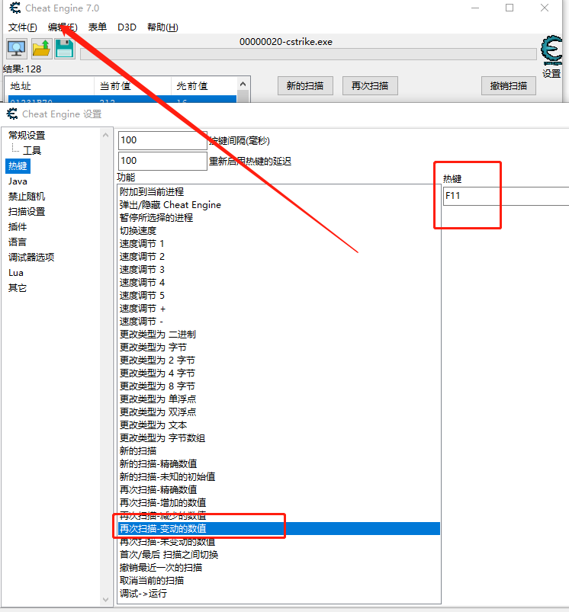Click the 撤销扫描 button
569x612 pixels.
pos(509,86)
